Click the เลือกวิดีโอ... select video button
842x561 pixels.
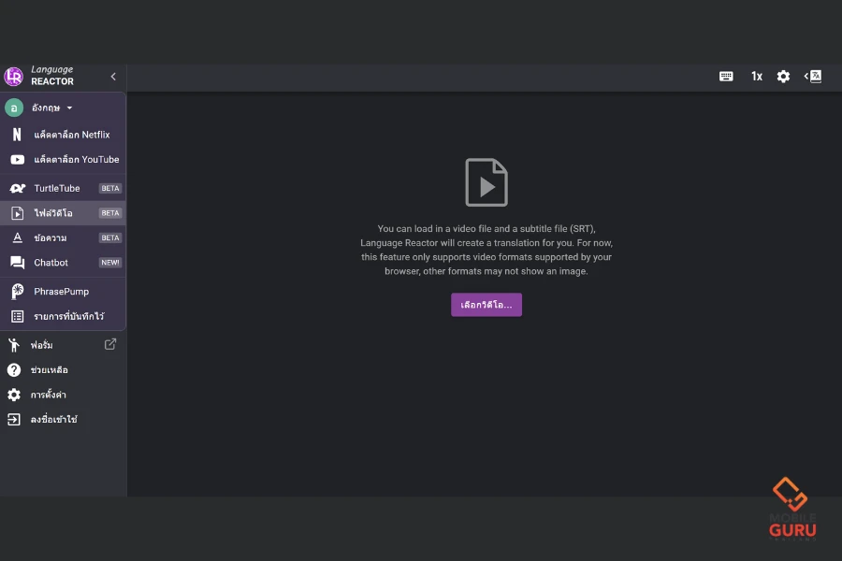coord(486,305)
